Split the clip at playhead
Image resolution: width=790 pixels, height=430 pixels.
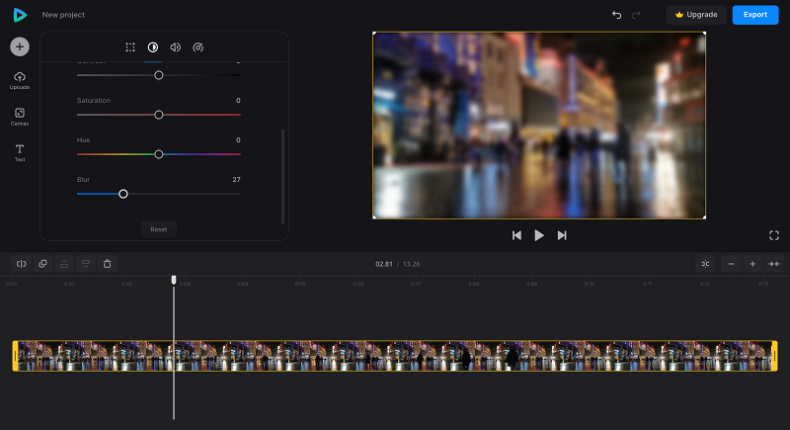pyautogui.click(x=21, y=264)
